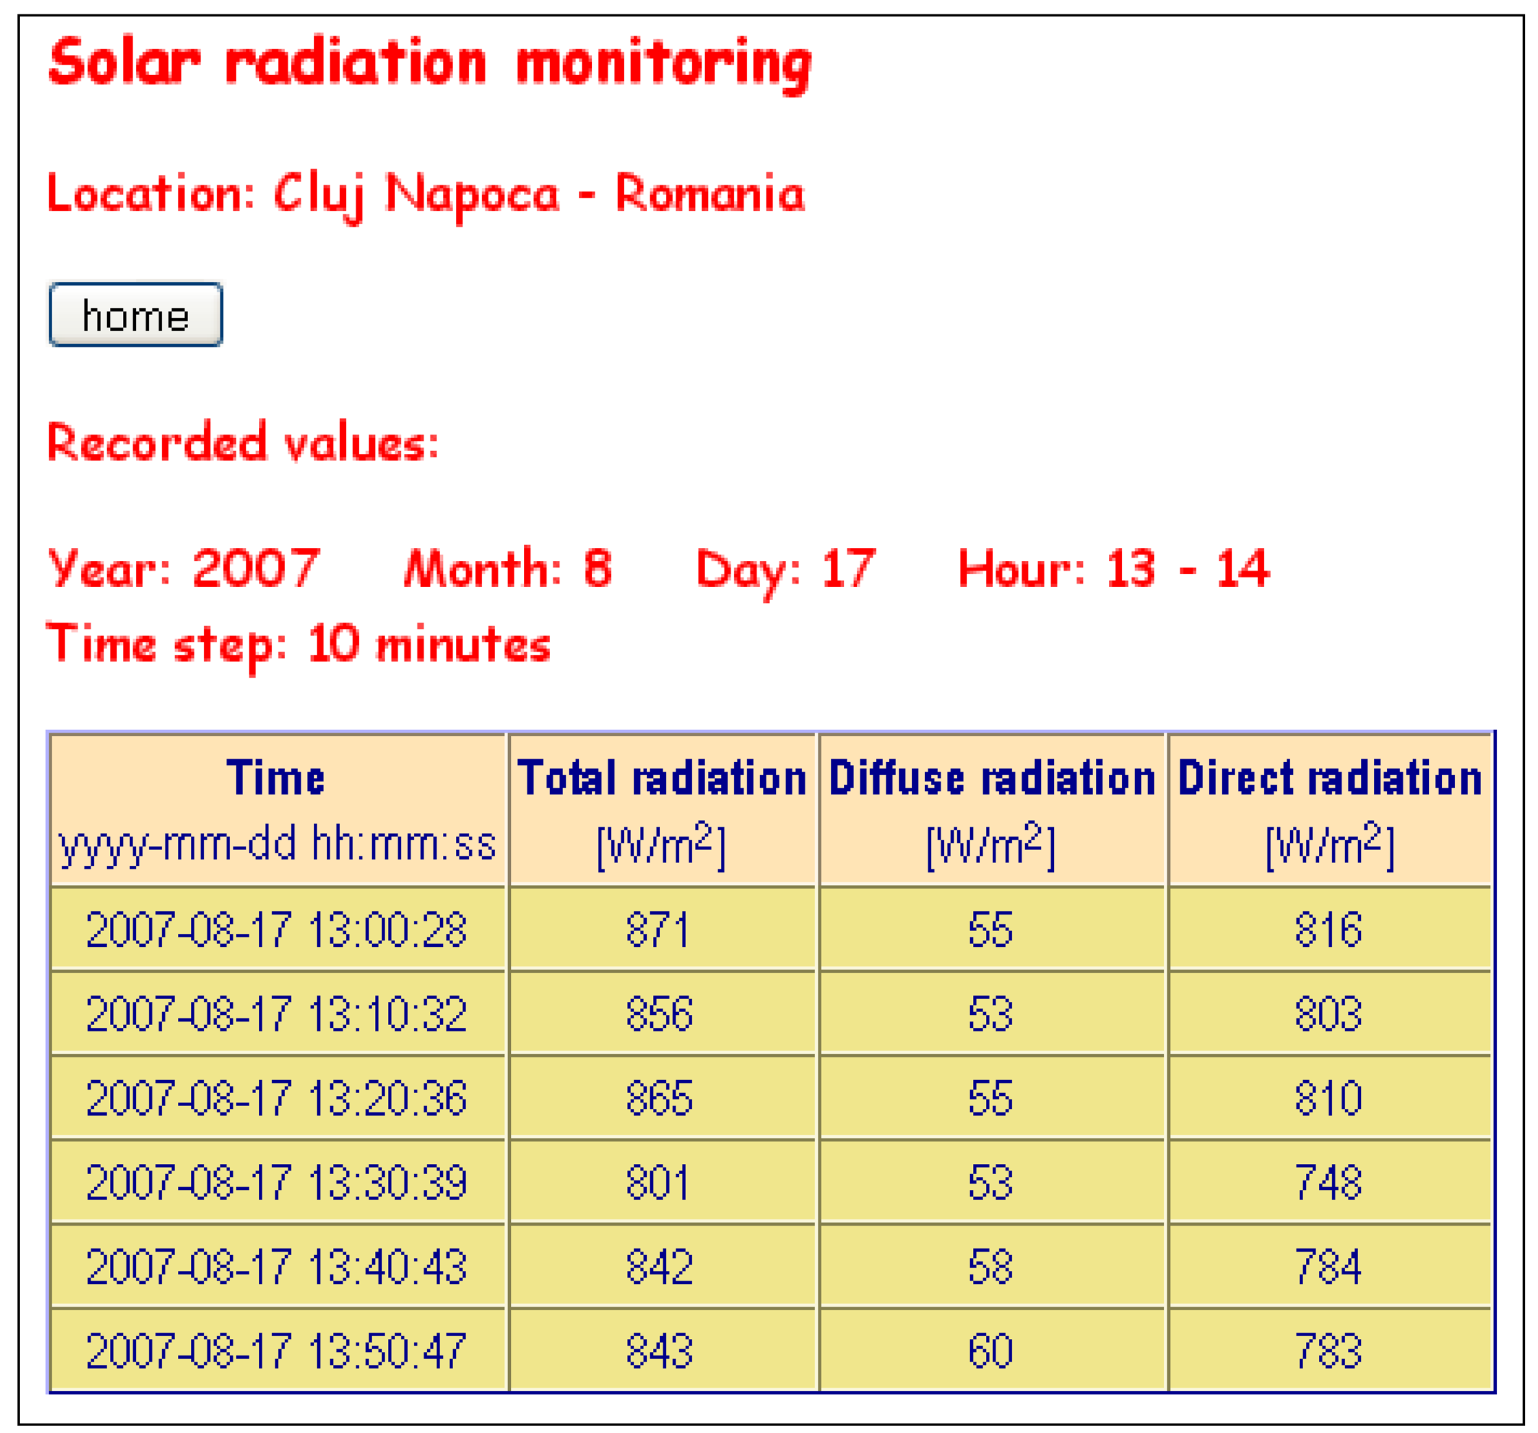Select the 13:30:39 timestamp cell

pyautogui.click(x=276, y=1182)
